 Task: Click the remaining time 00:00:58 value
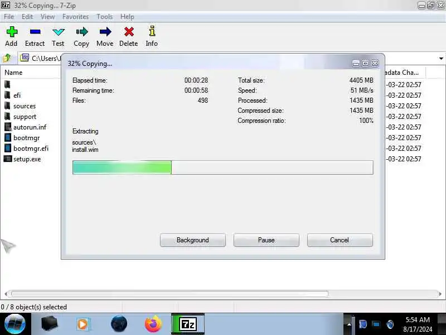click(196, 90)
